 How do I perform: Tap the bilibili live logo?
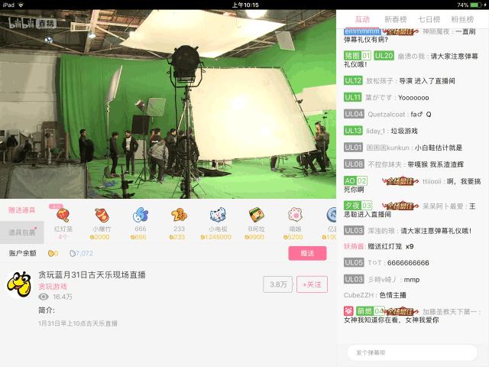tap(32, 23)
